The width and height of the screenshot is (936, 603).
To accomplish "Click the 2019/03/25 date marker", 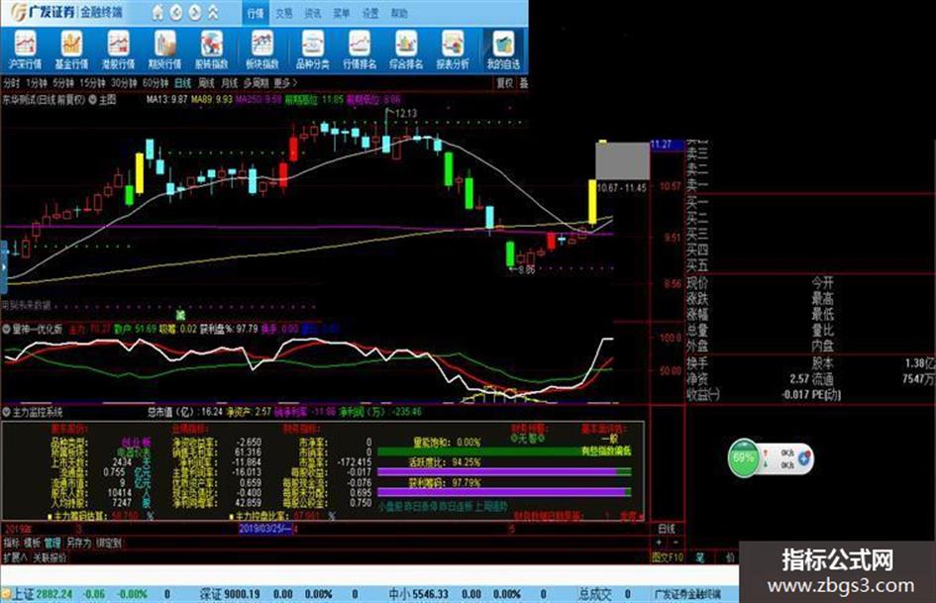I will tap(265, 529).
